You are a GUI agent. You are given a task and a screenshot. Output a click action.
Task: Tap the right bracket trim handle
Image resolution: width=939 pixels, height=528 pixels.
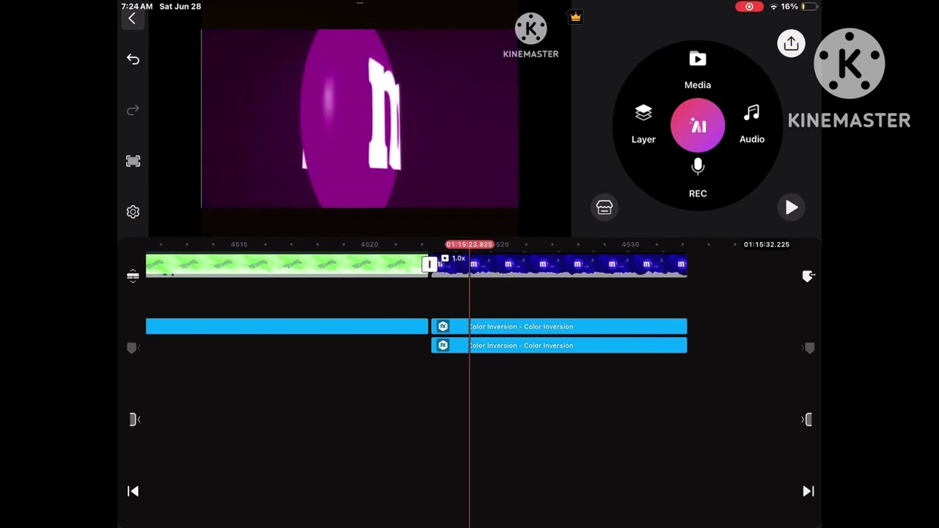807,419
